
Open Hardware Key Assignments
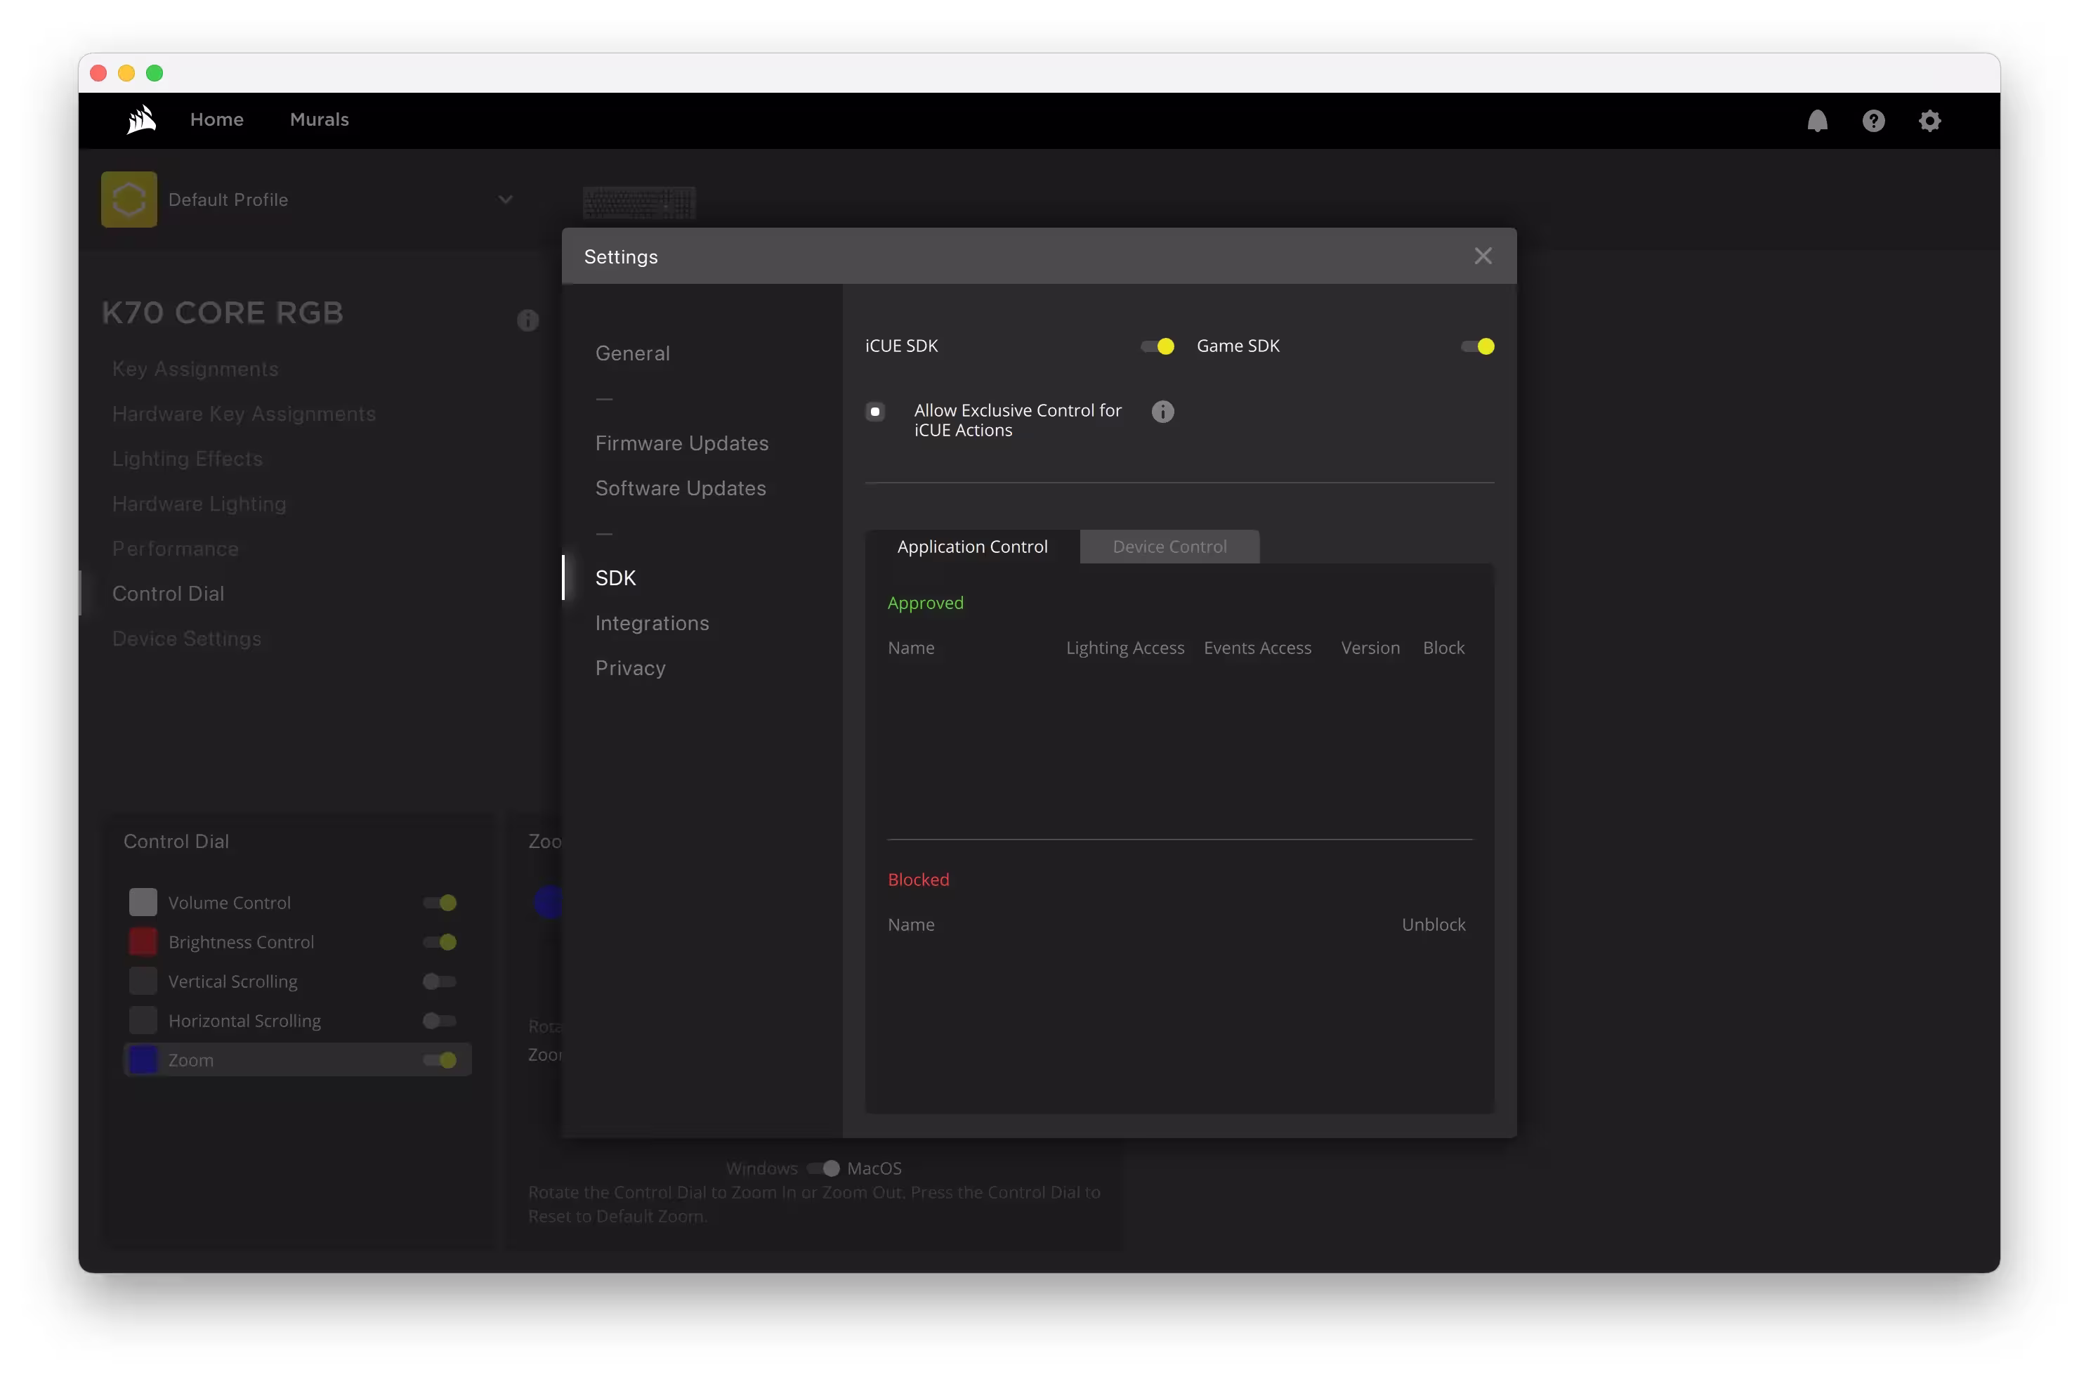[x=244, y=414]
